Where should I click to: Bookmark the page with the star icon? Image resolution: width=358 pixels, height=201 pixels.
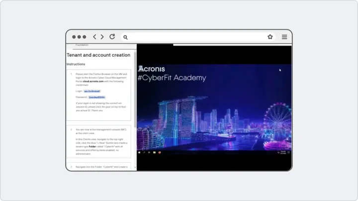tap(270, 37)
